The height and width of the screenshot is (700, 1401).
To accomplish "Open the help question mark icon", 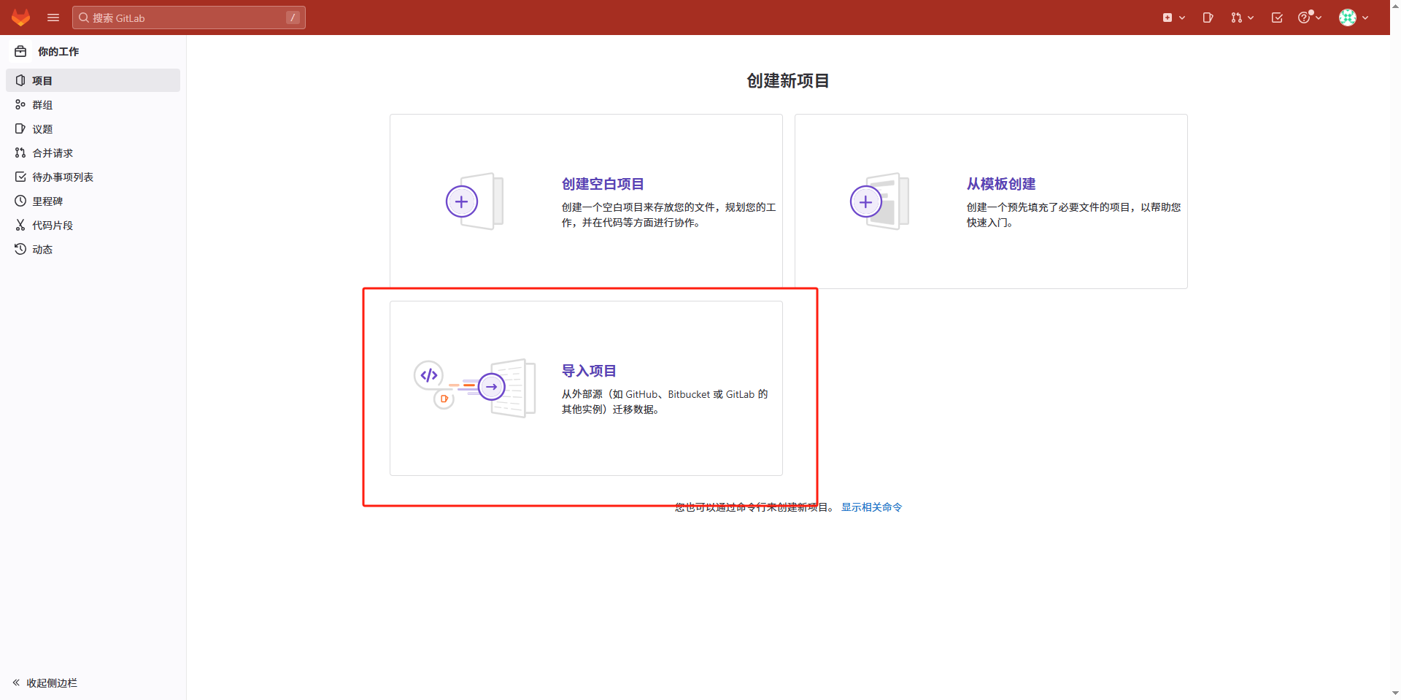I will point(1304,18).
